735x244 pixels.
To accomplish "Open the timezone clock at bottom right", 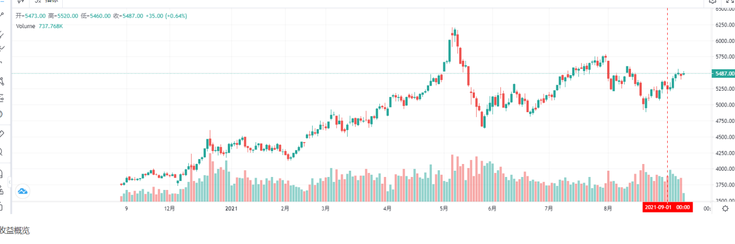I will coord(707,208).
